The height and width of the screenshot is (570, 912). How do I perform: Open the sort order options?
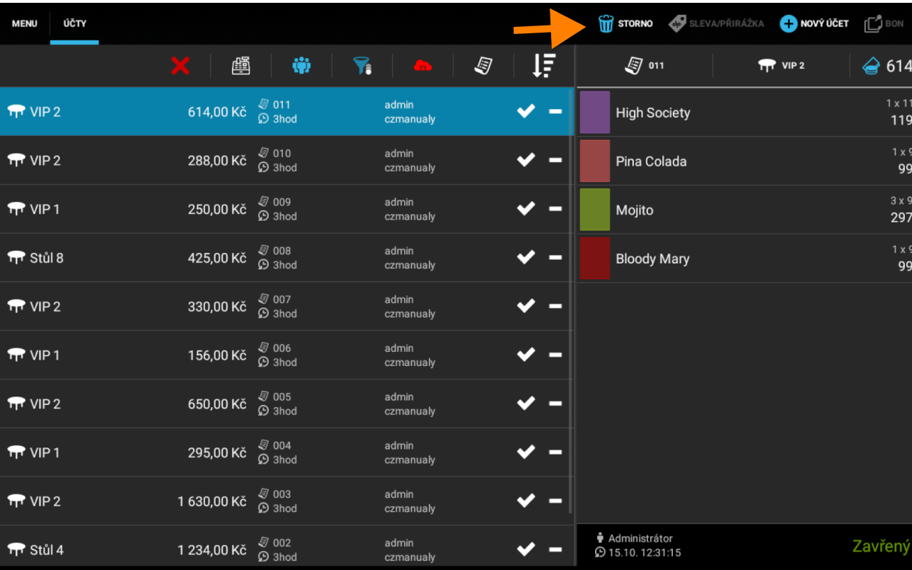pos(543,65)
